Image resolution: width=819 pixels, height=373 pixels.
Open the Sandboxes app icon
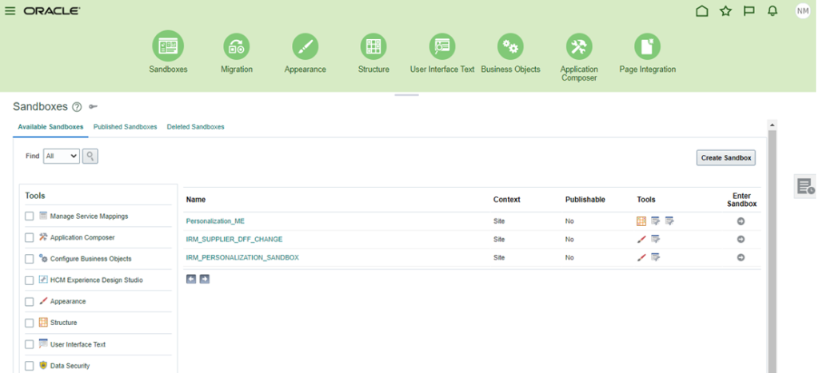click(168, 46)
